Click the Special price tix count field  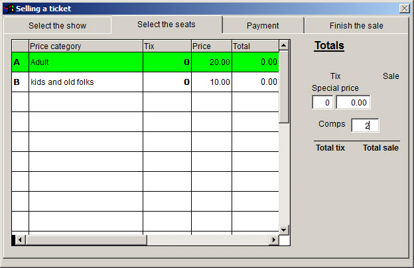322,103
